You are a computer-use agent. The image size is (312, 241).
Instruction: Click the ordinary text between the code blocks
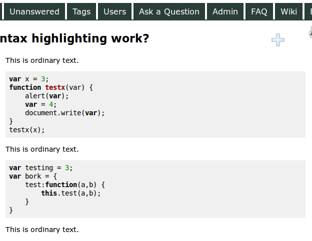pyautogui.click(x=42, y=149)
